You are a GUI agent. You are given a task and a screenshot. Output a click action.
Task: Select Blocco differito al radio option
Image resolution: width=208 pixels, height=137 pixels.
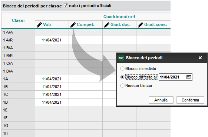122,77
